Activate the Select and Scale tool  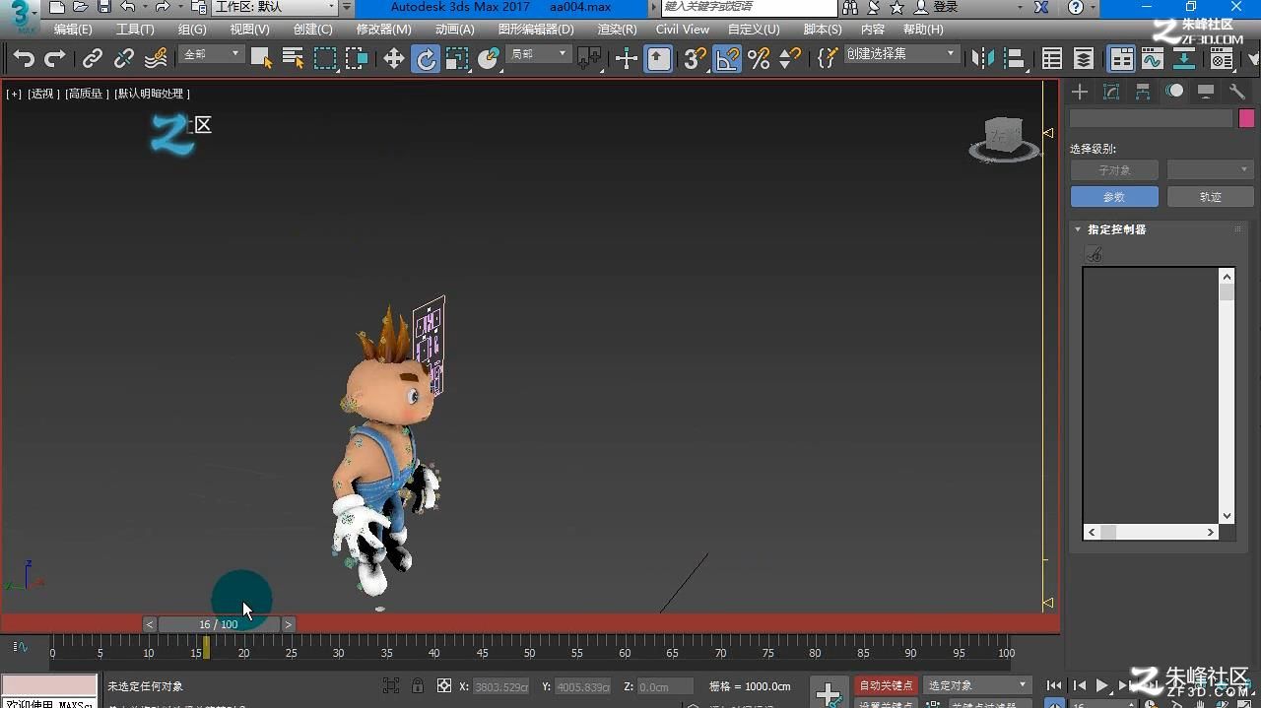pos(457,59)
